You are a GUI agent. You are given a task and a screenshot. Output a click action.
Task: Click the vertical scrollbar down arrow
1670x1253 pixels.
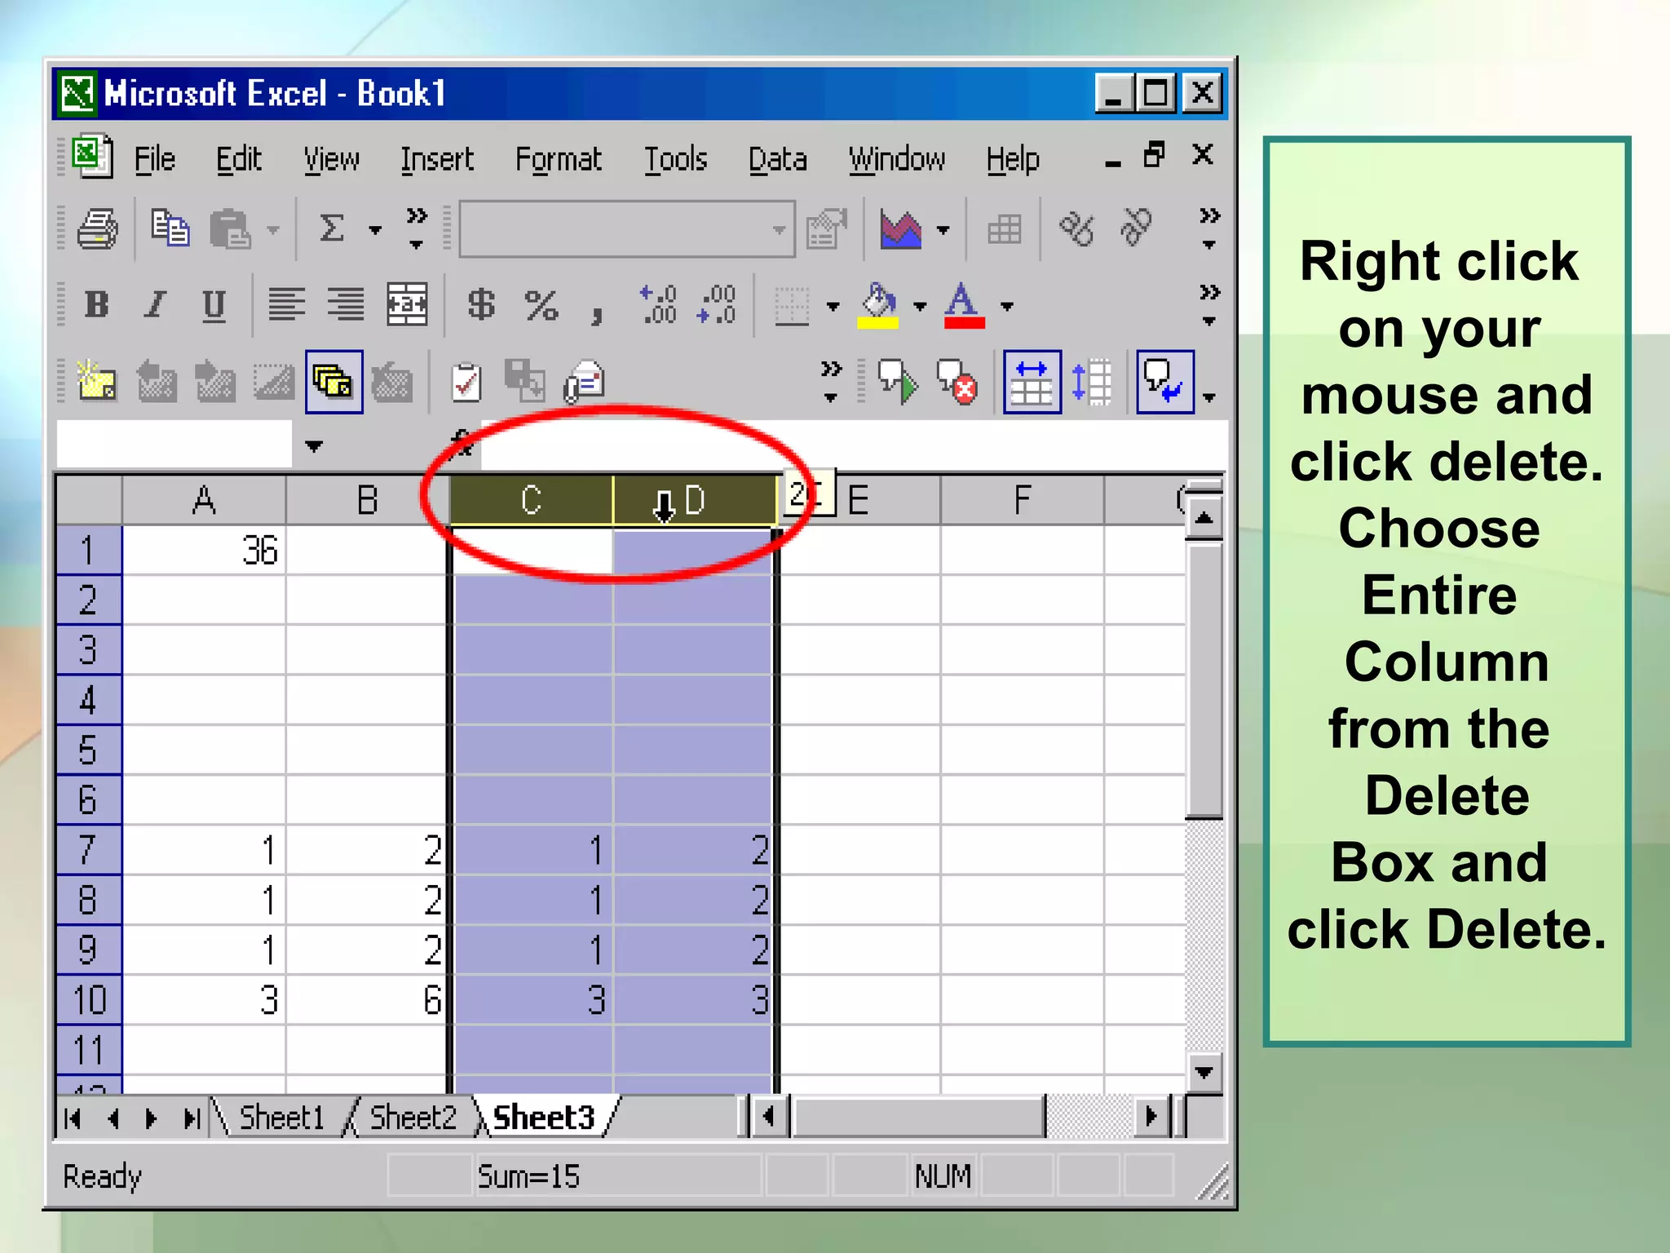click(1204, 1072)
